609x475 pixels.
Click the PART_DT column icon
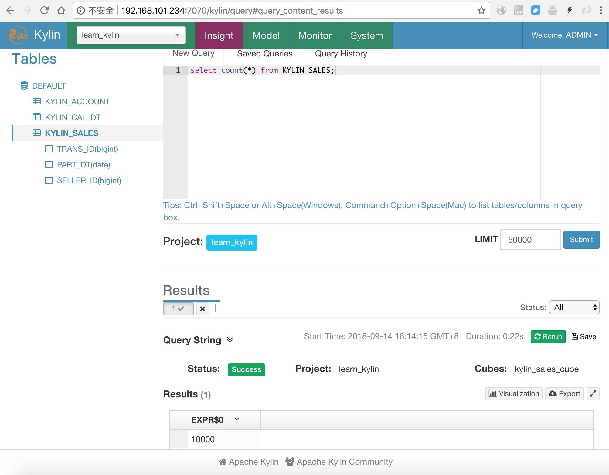coord(49,165)
